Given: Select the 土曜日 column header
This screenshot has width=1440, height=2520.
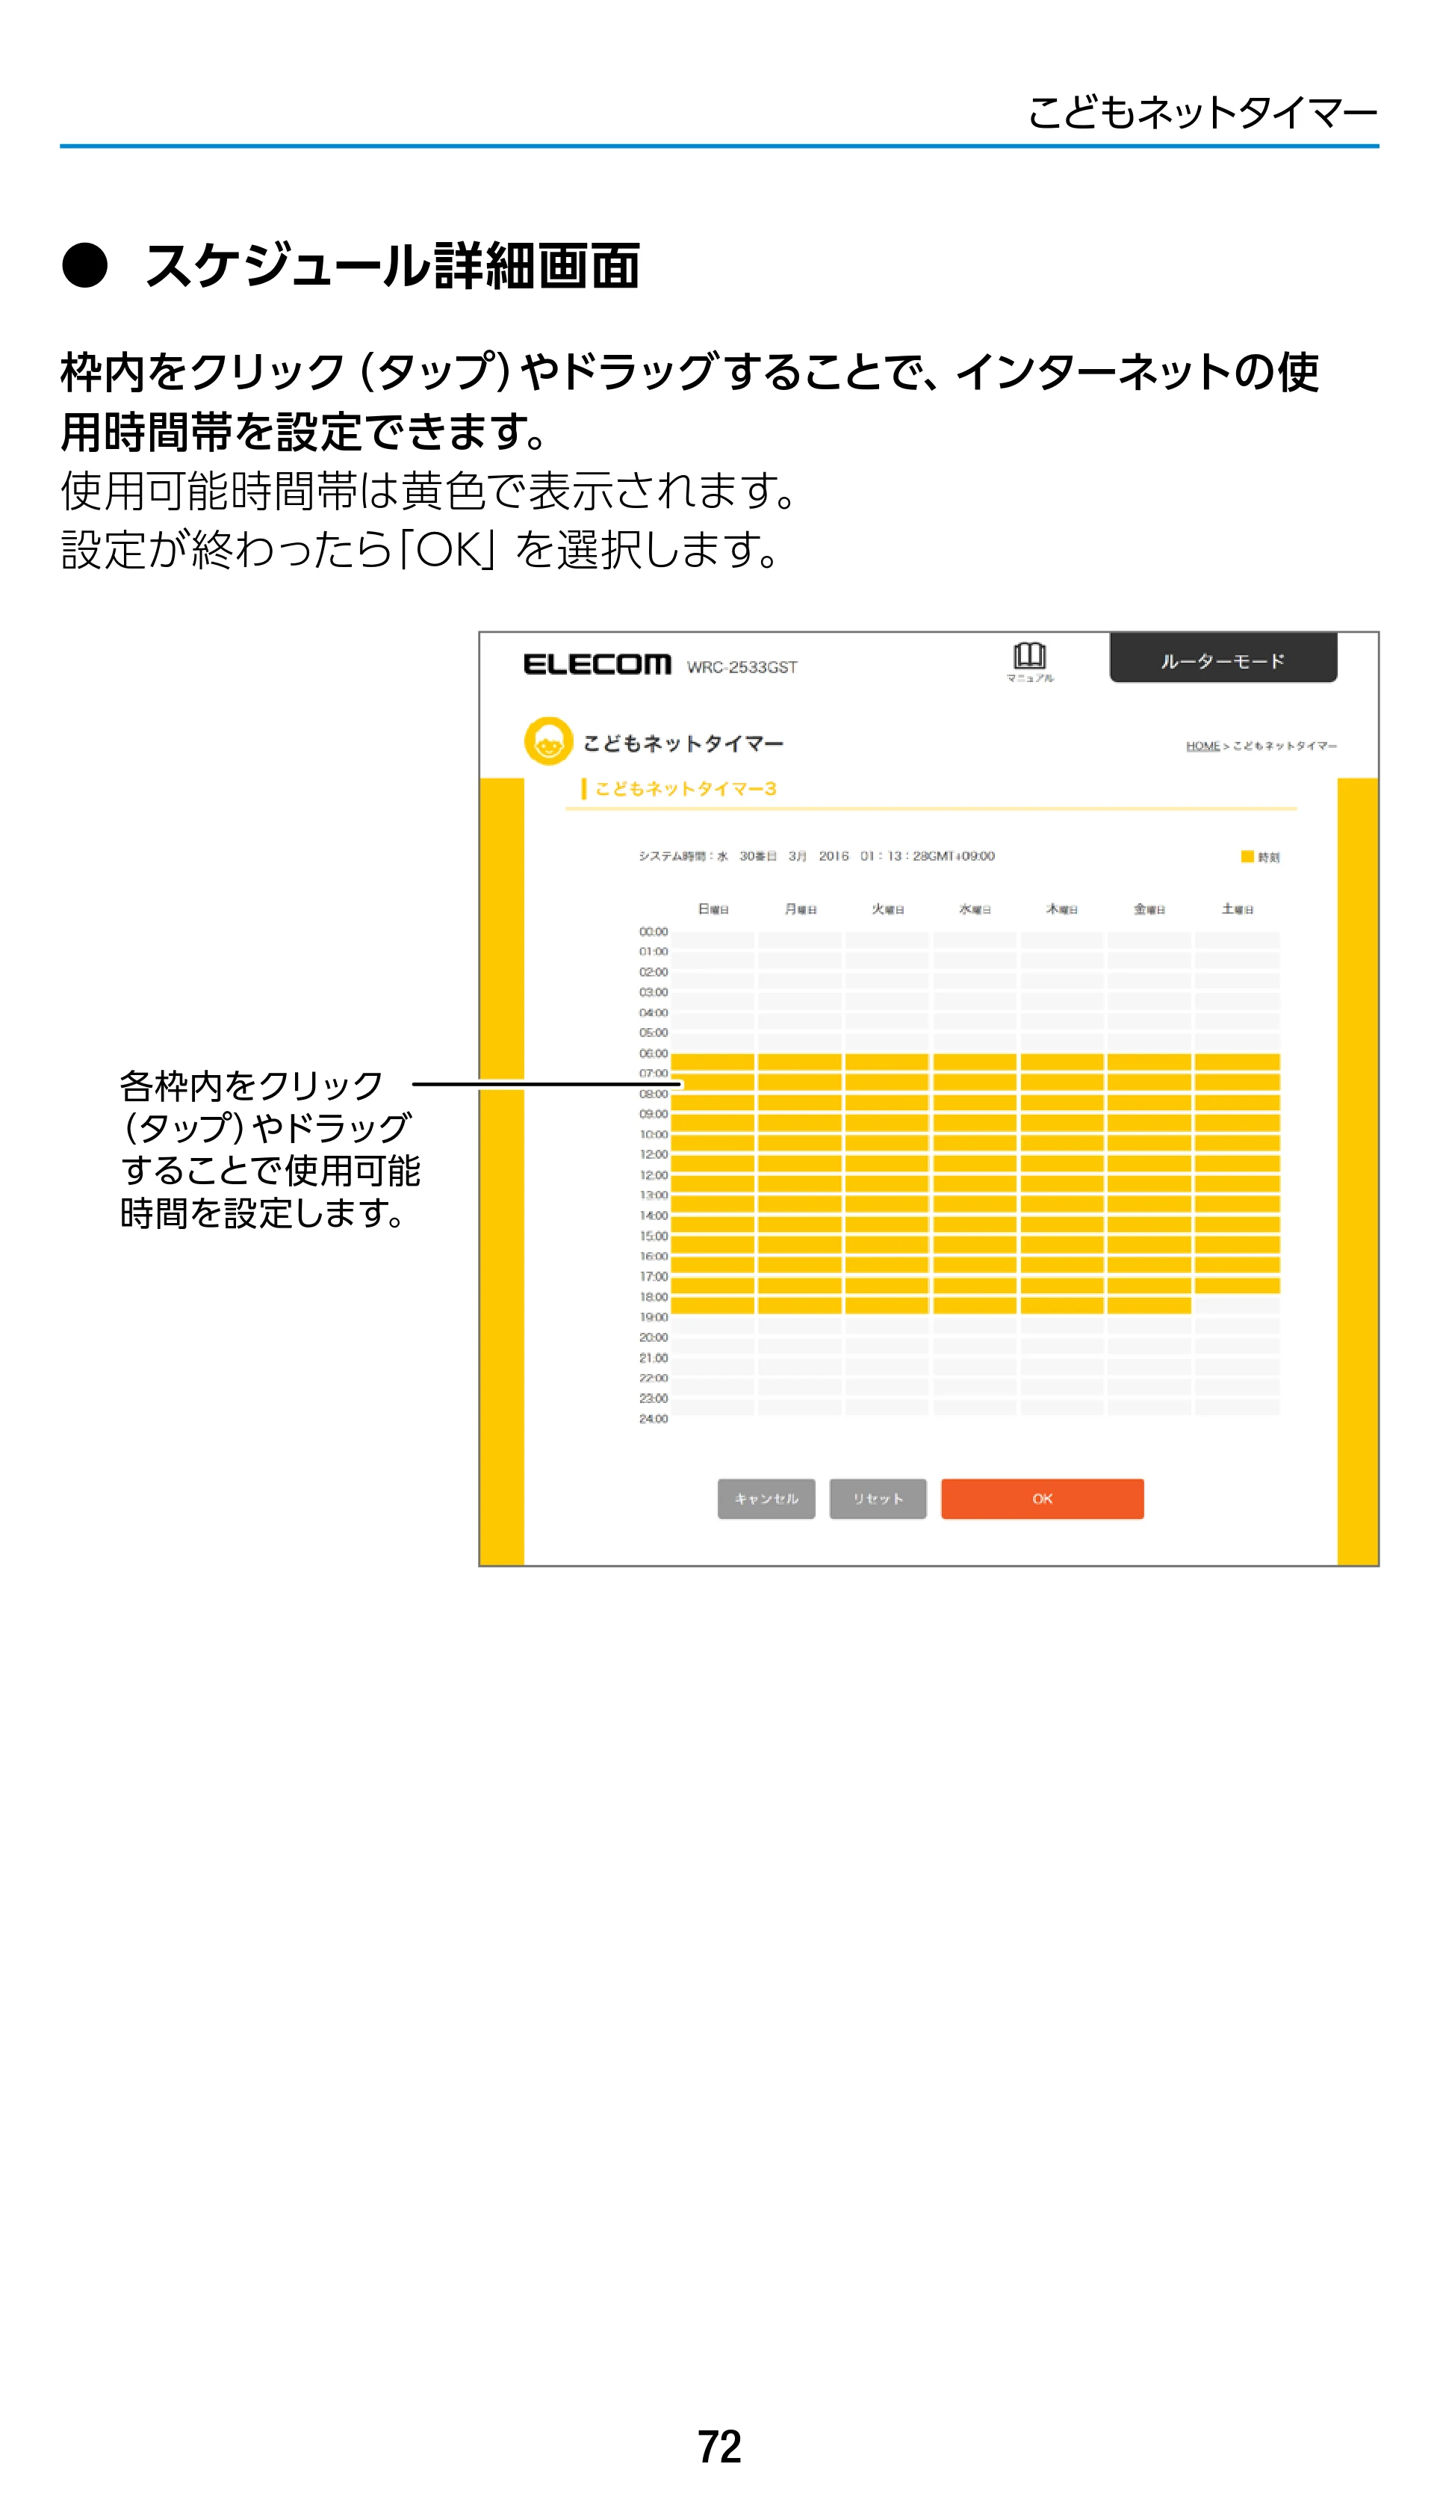Looking at the screenshot, I should tap(1238, 909).
